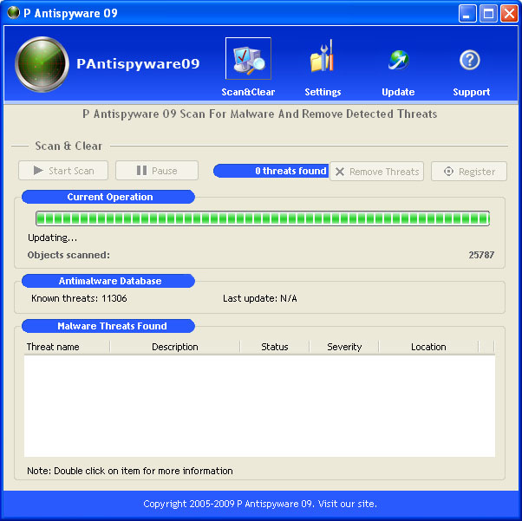The image size is (522, 521).
Task: Open the Register button
Action: 469,172
